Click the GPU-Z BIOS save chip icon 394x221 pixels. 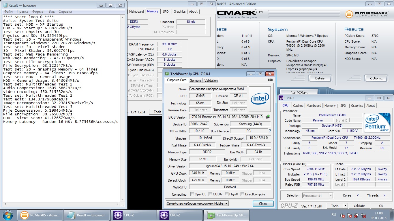click(268, 117)
